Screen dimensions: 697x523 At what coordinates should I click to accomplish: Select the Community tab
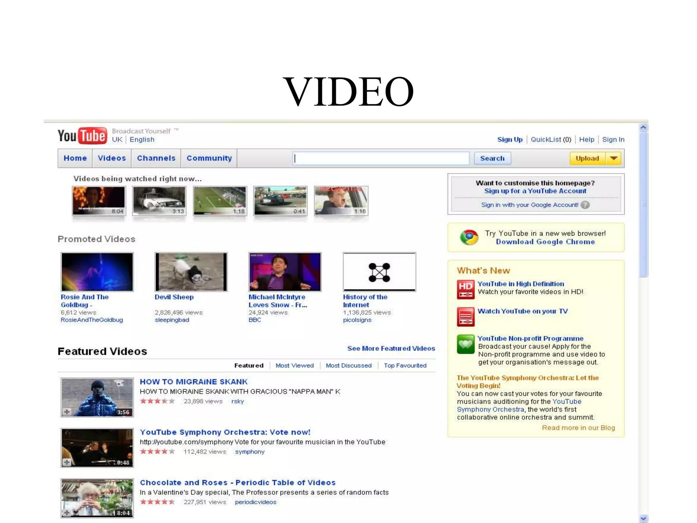click(209, 158)
